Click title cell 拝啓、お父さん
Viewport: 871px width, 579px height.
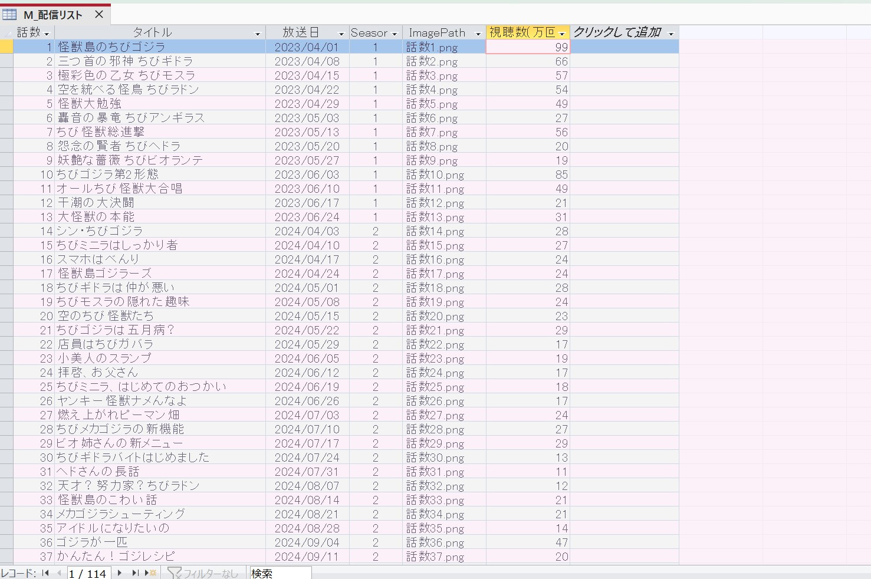click(x=160, y=372)
